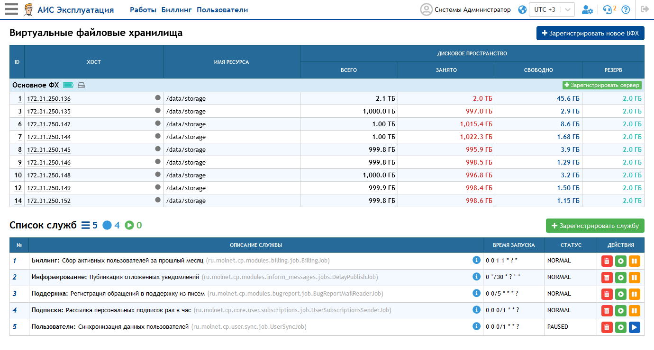Open the UTC +3 timezone dropdown

point(552,9)
